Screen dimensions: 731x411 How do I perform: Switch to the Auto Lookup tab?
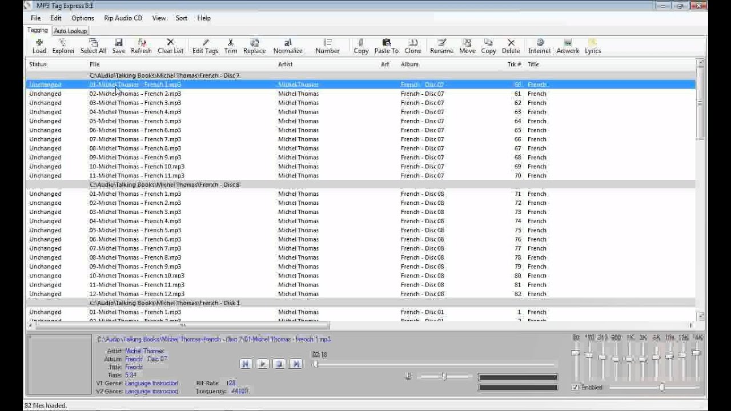[70, 31]
